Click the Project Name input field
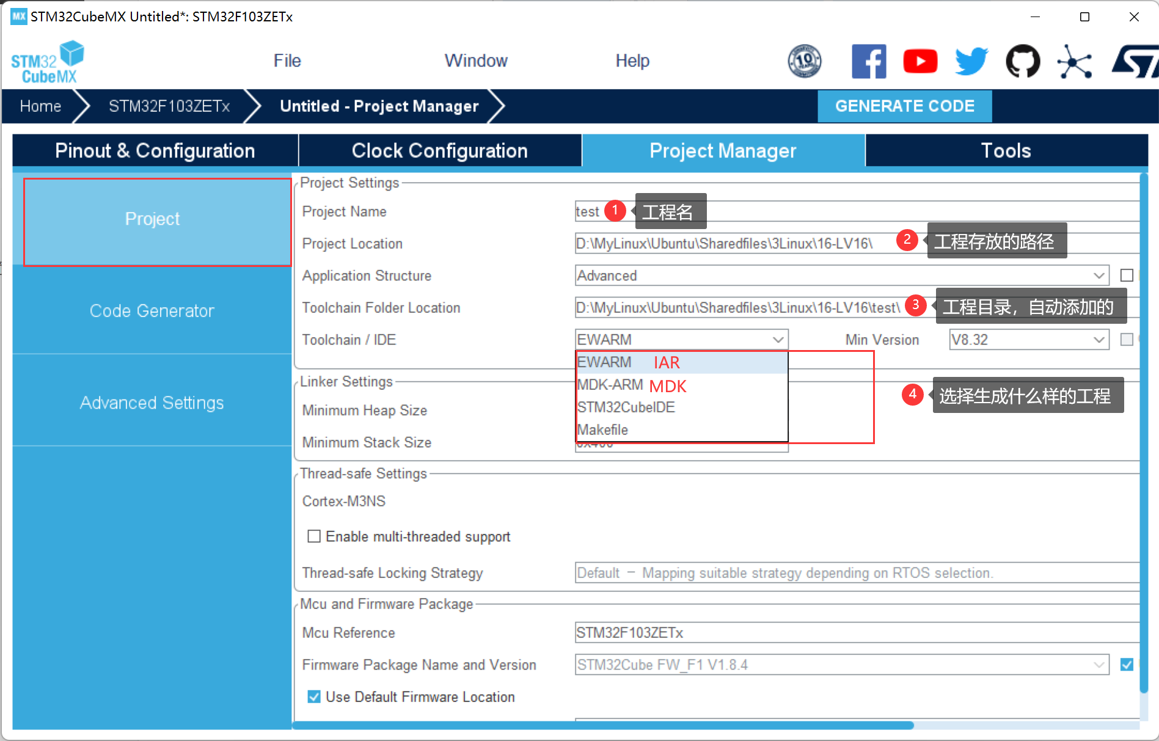The height and width of the screenshot is (741, 1159). click(x=855, y=211)
